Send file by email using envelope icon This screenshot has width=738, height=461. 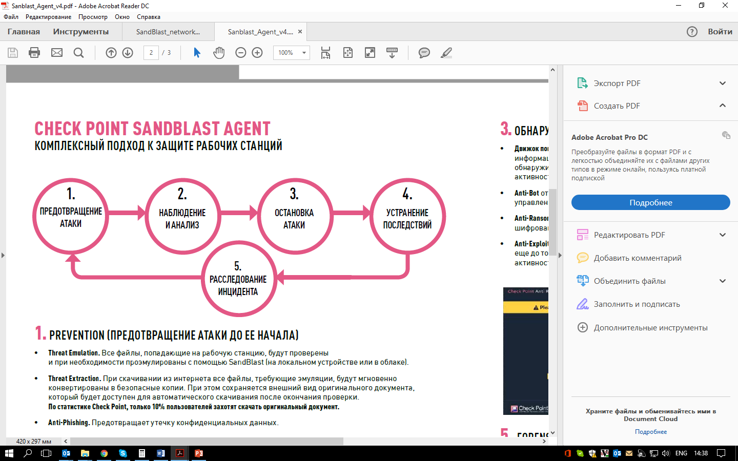(57, 53)
